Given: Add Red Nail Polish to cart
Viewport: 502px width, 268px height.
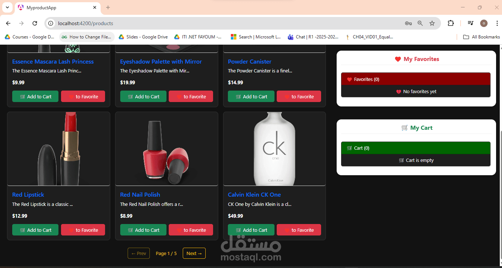Looking at the screenshot, I should [x=143, y=230].
